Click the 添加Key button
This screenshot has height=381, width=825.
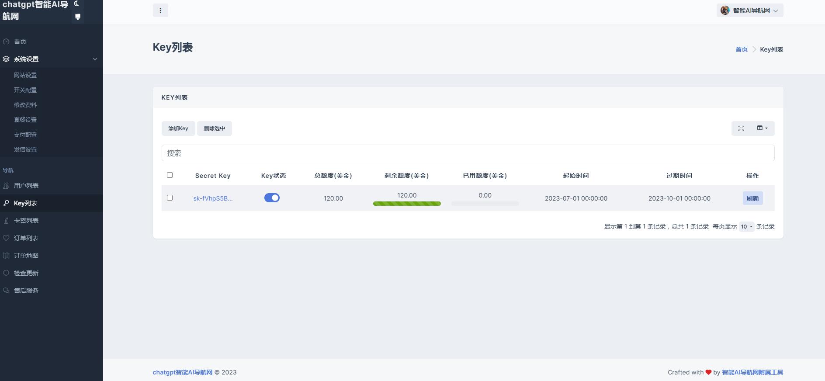click(178, 128)
